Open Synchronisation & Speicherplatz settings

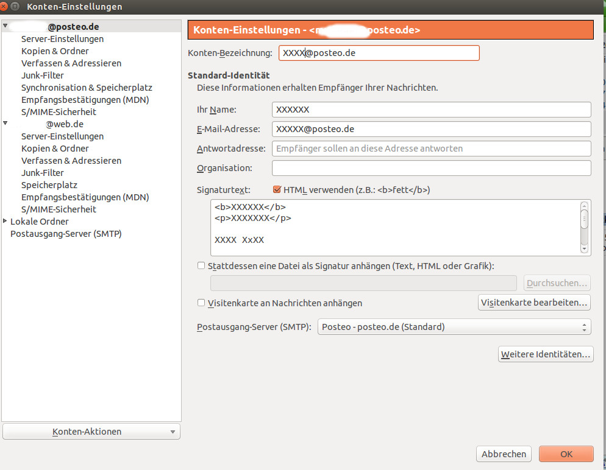87,88
